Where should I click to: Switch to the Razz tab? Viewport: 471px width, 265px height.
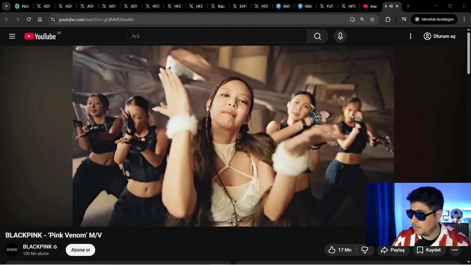tap(218, 6)
